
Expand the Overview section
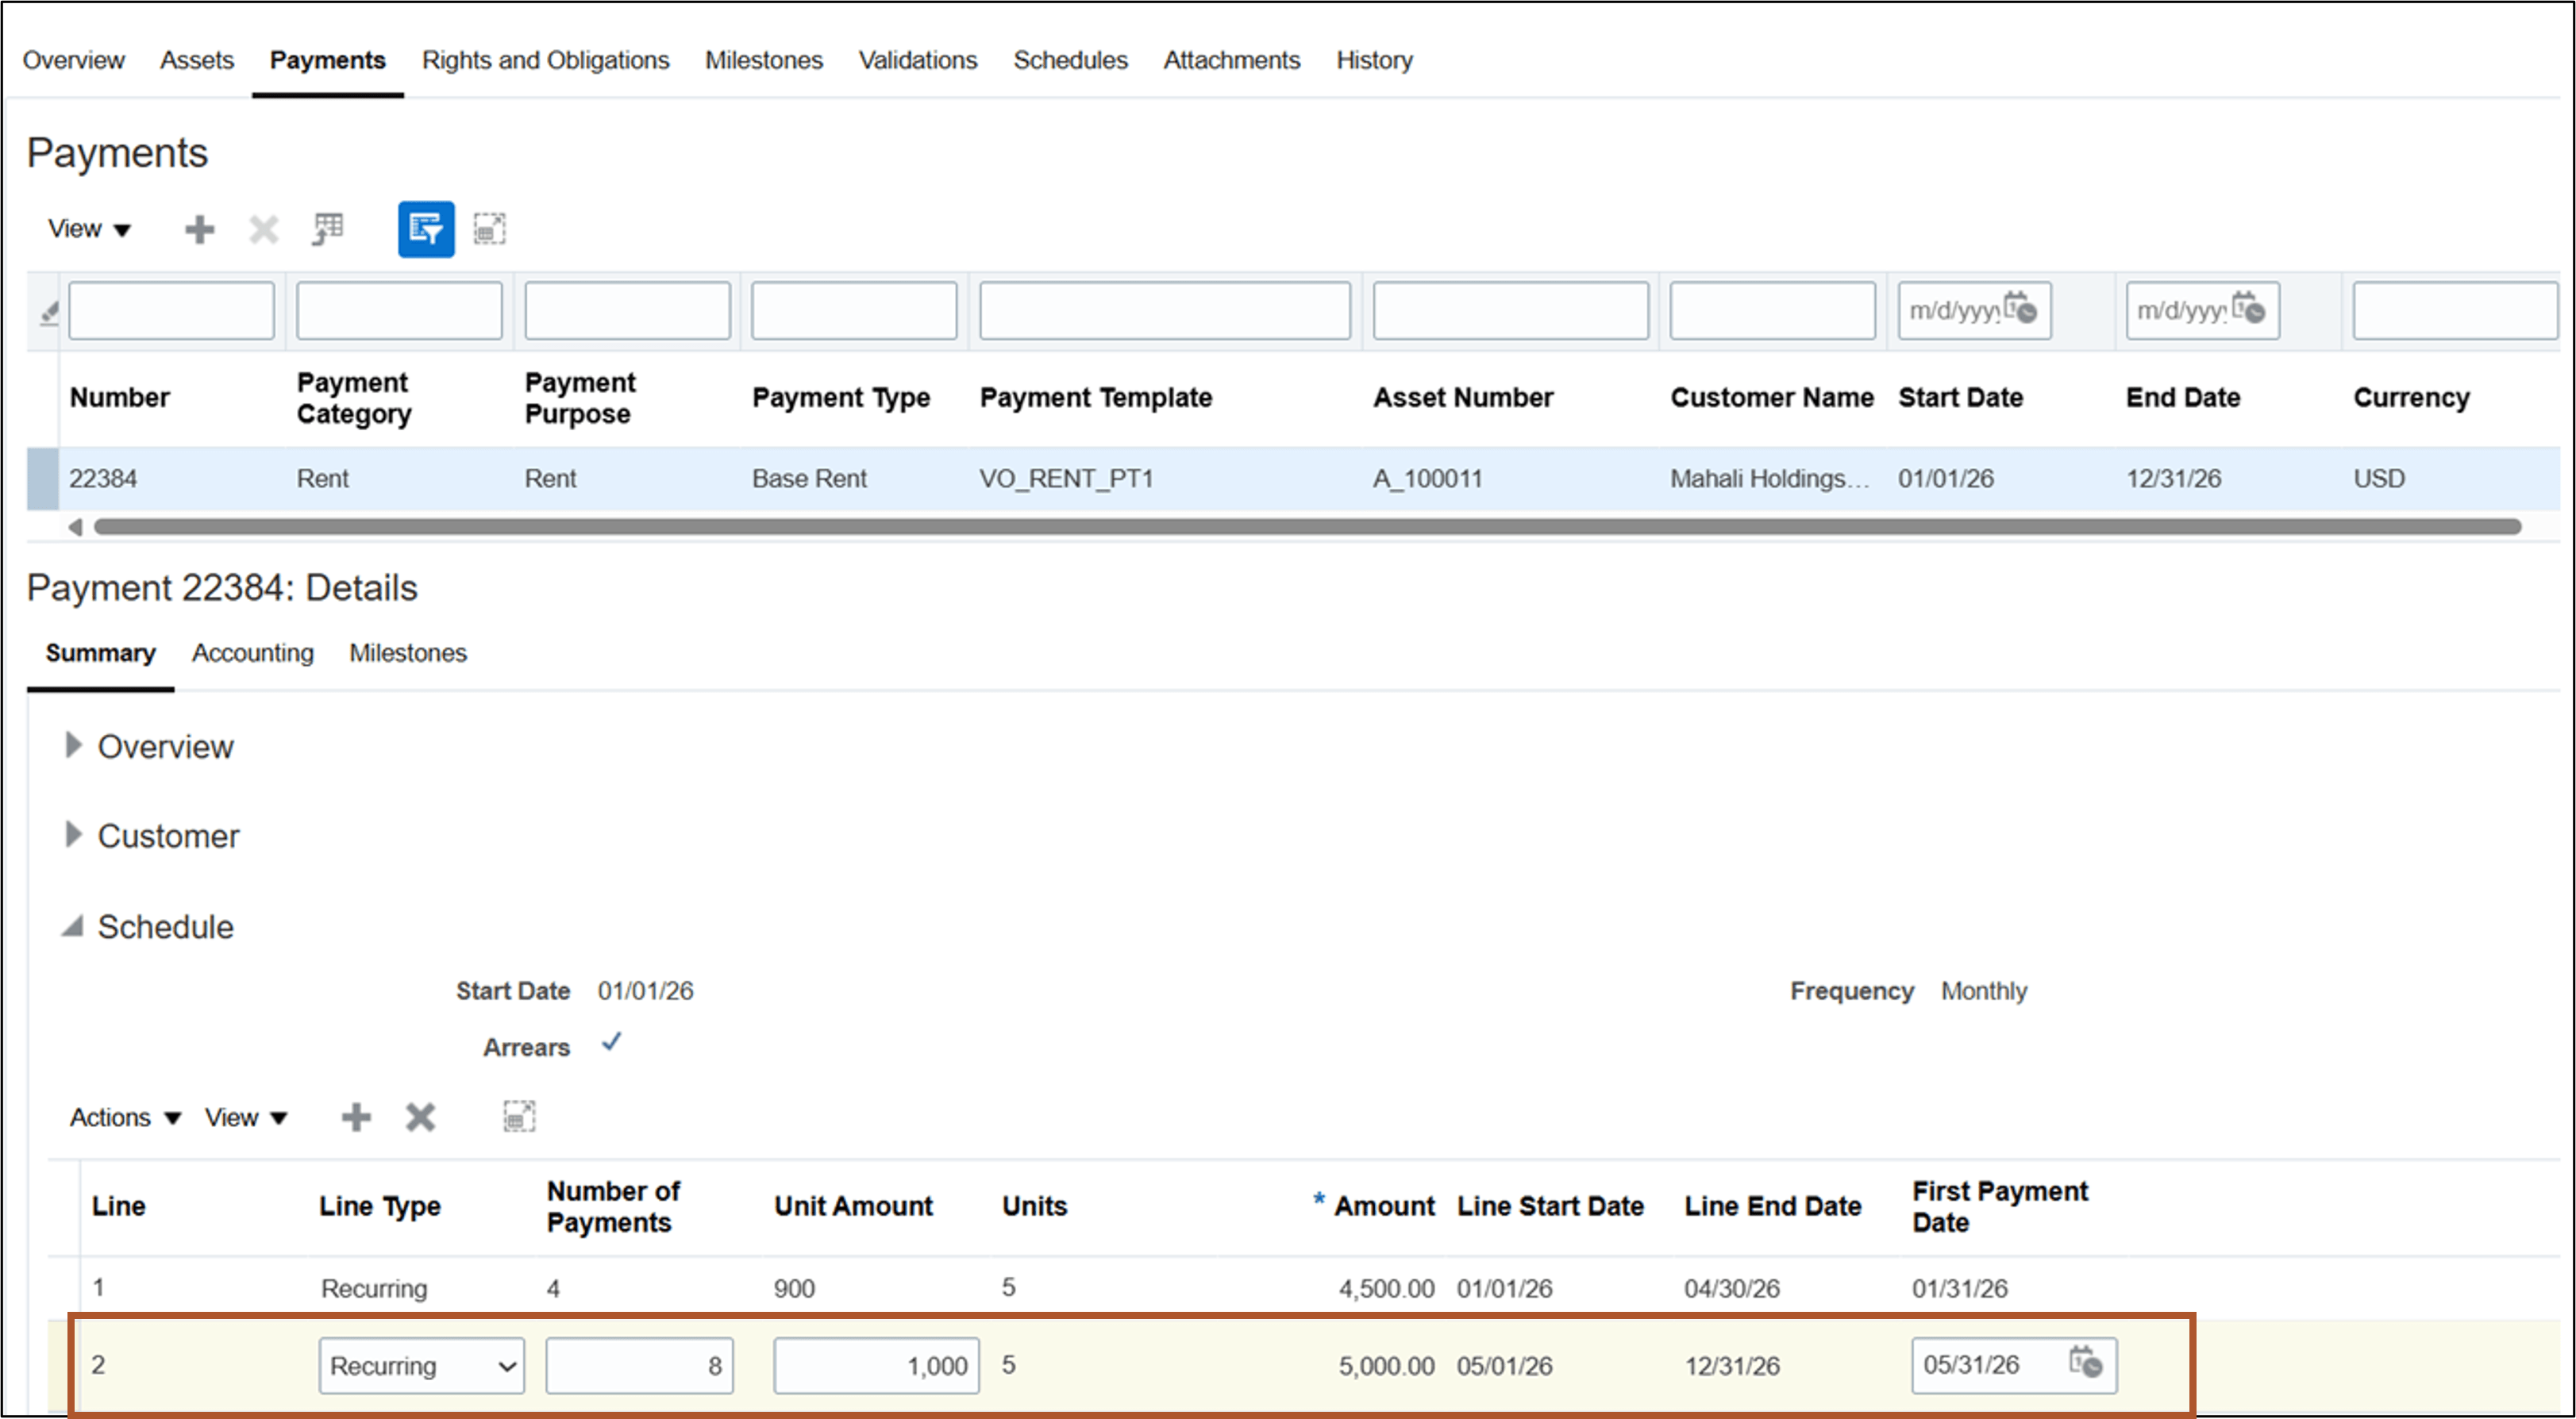72,745
